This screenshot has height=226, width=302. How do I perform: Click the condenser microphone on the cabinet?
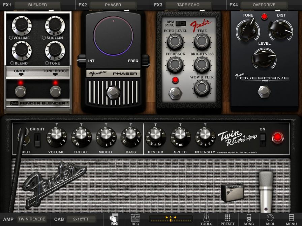point(266,189)
